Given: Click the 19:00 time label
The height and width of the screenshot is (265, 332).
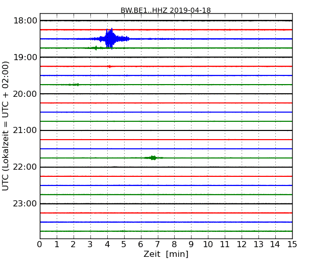Looking at the screenshot, I should [x=25, y=57].
